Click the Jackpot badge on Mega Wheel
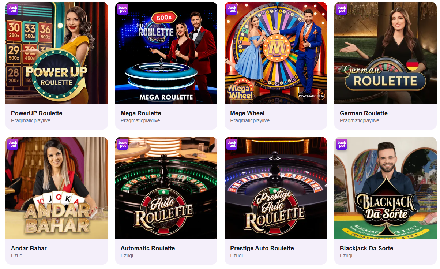The image size is (440, 269). click(232, 8)
